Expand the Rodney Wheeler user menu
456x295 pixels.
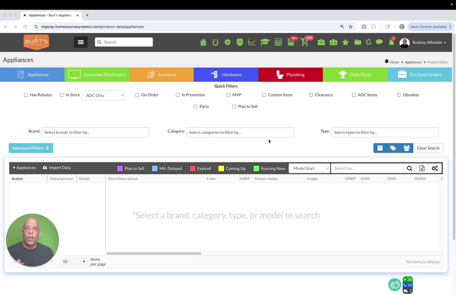click(429, 42)
